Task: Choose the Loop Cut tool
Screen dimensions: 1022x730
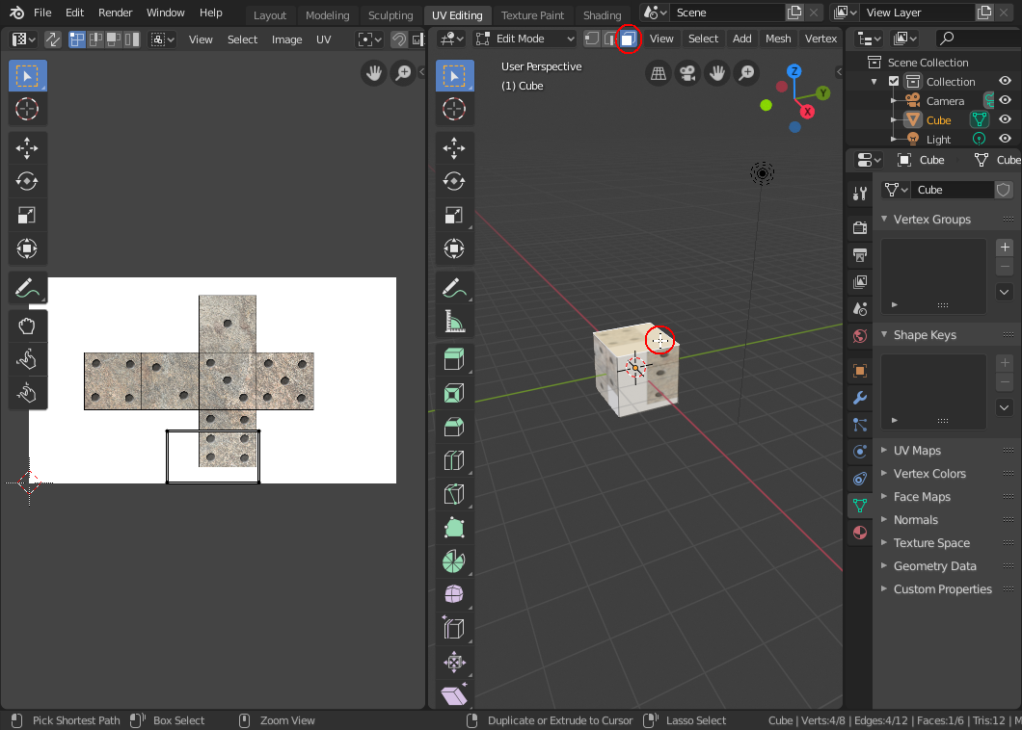Action: 453,460
